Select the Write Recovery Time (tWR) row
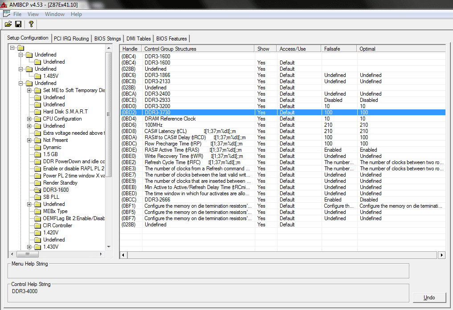 tap(282, 156)
